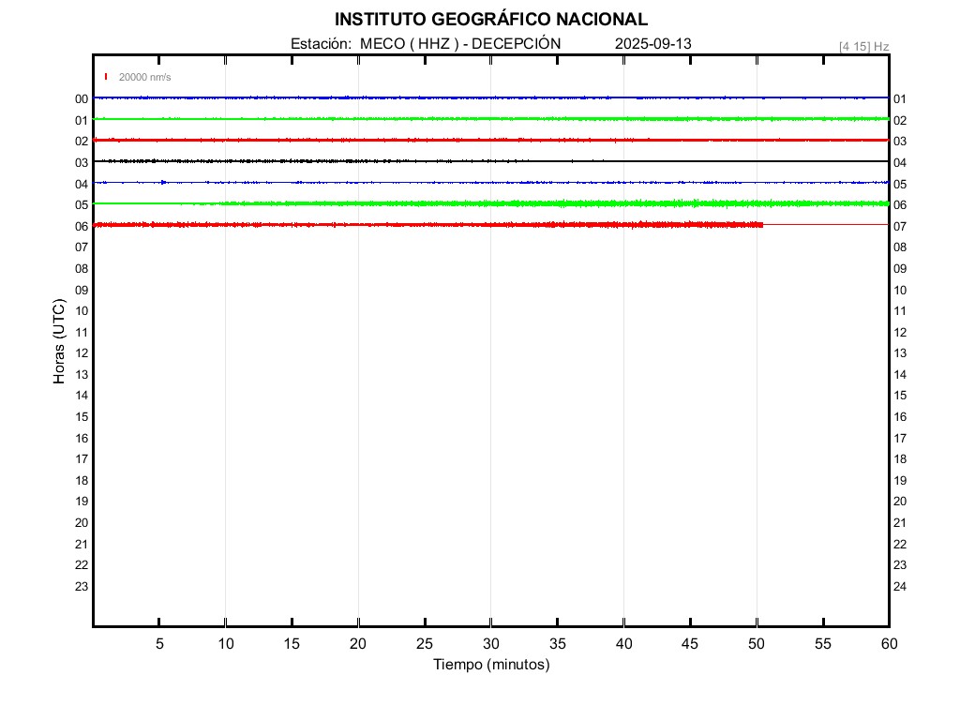
Task: Click the x-axis tick label 20
Action: click(x=358, y=644)
